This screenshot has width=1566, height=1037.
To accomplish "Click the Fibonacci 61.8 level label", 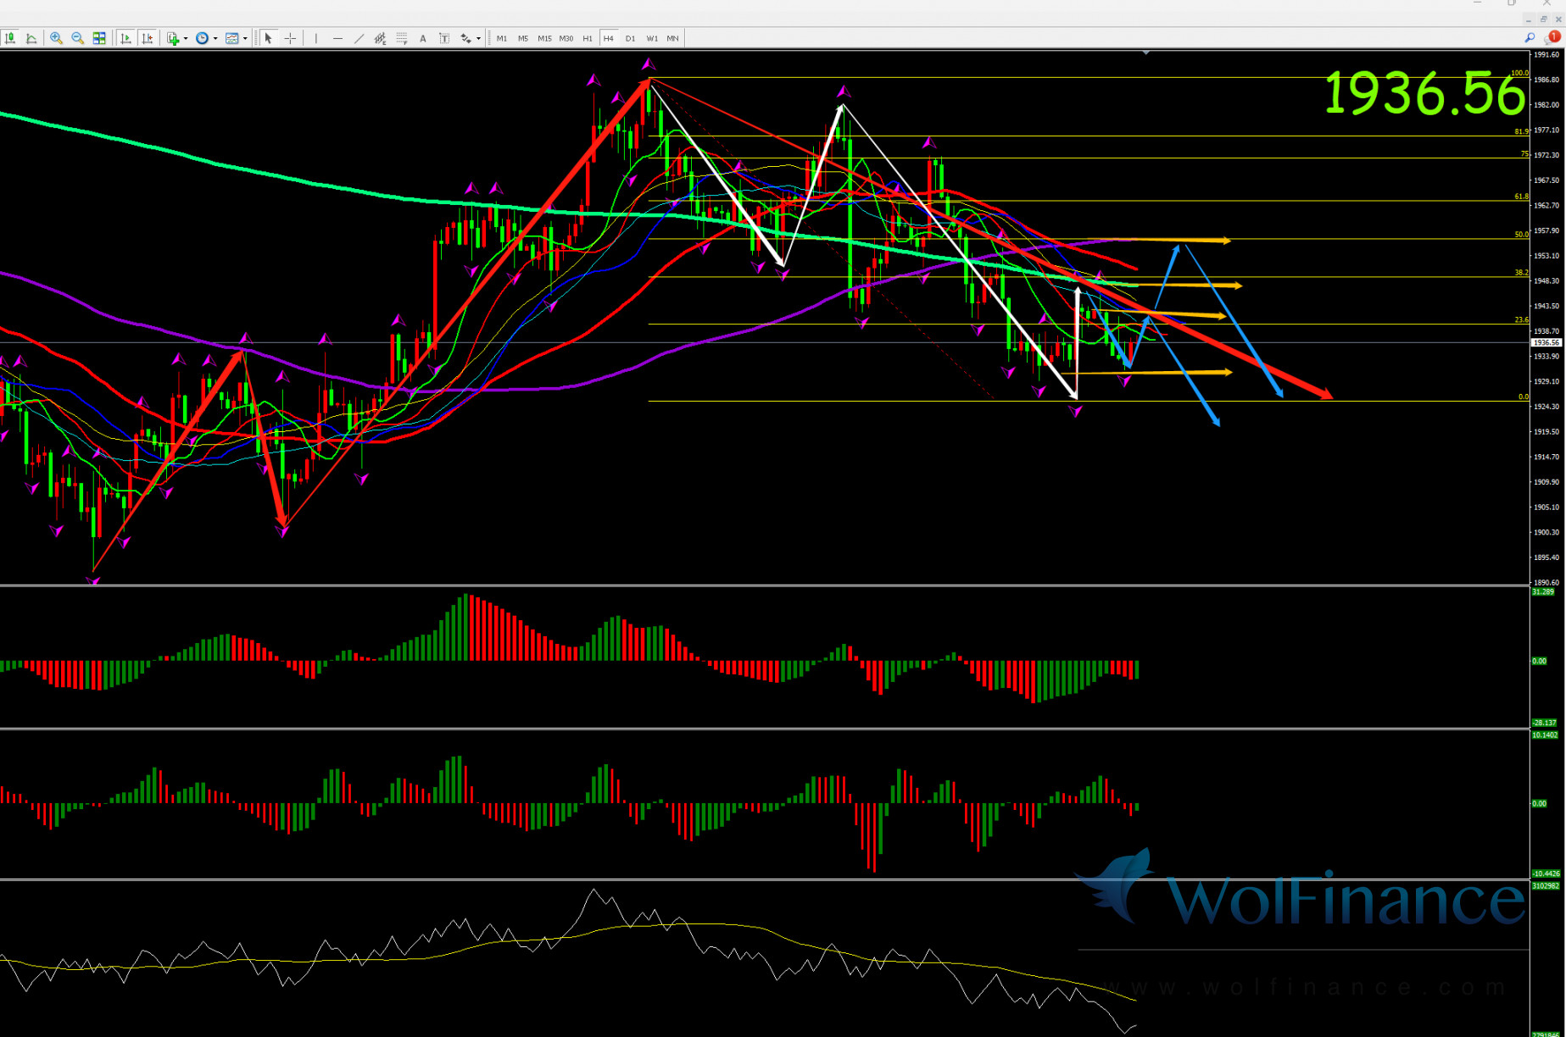I will (x=1521, y=197).
